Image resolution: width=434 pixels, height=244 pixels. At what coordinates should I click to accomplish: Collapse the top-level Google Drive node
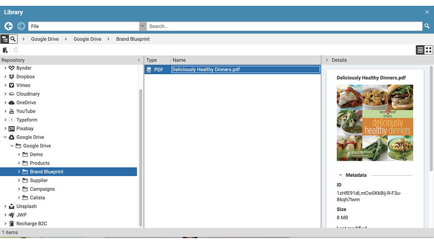click(x=5, y=137)
